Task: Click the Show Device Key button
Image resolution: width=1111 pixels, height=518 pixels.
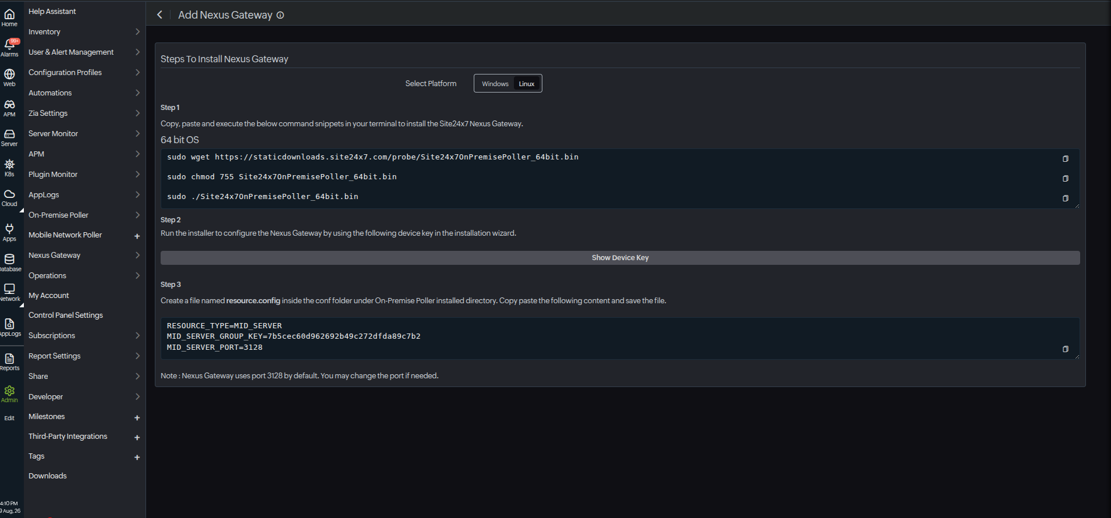Action: (620, 258)
